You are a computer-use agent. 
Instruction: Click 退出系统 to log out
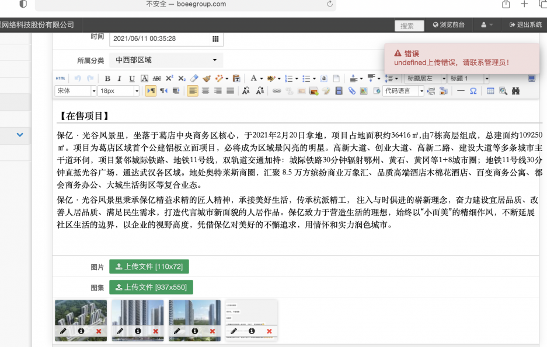coord(525,25)
